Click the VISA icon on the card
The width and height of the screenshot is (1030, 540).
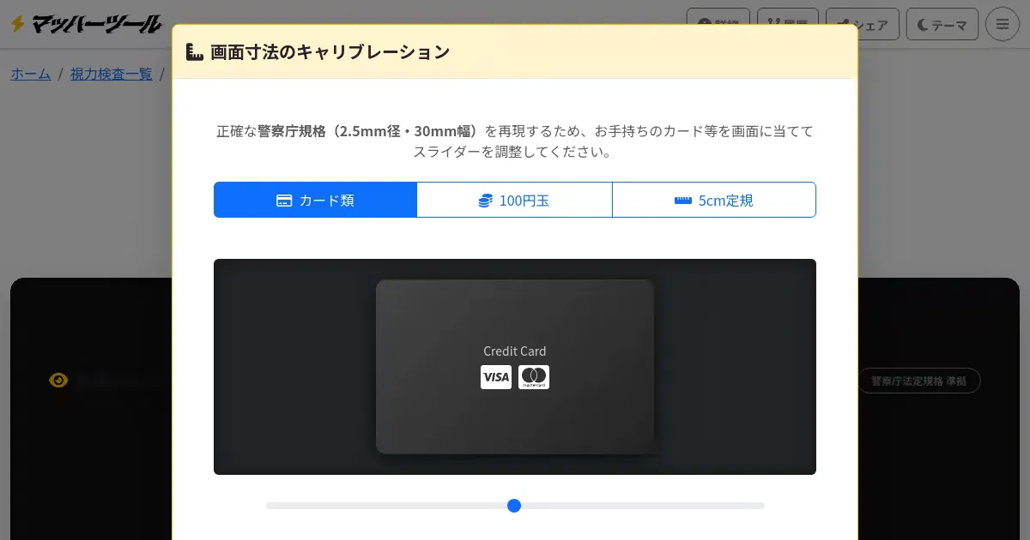[495, 377]
